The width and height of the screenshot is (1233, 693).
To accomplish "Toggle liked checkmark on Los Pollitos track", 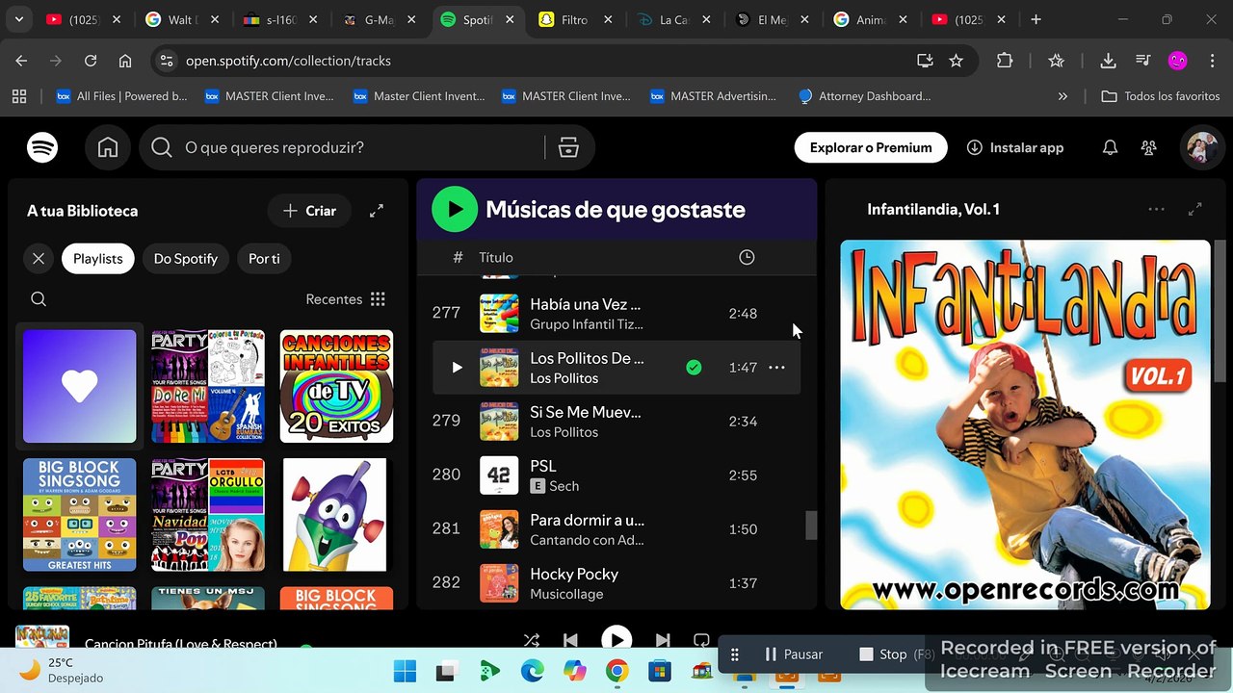I will [694, 368].
